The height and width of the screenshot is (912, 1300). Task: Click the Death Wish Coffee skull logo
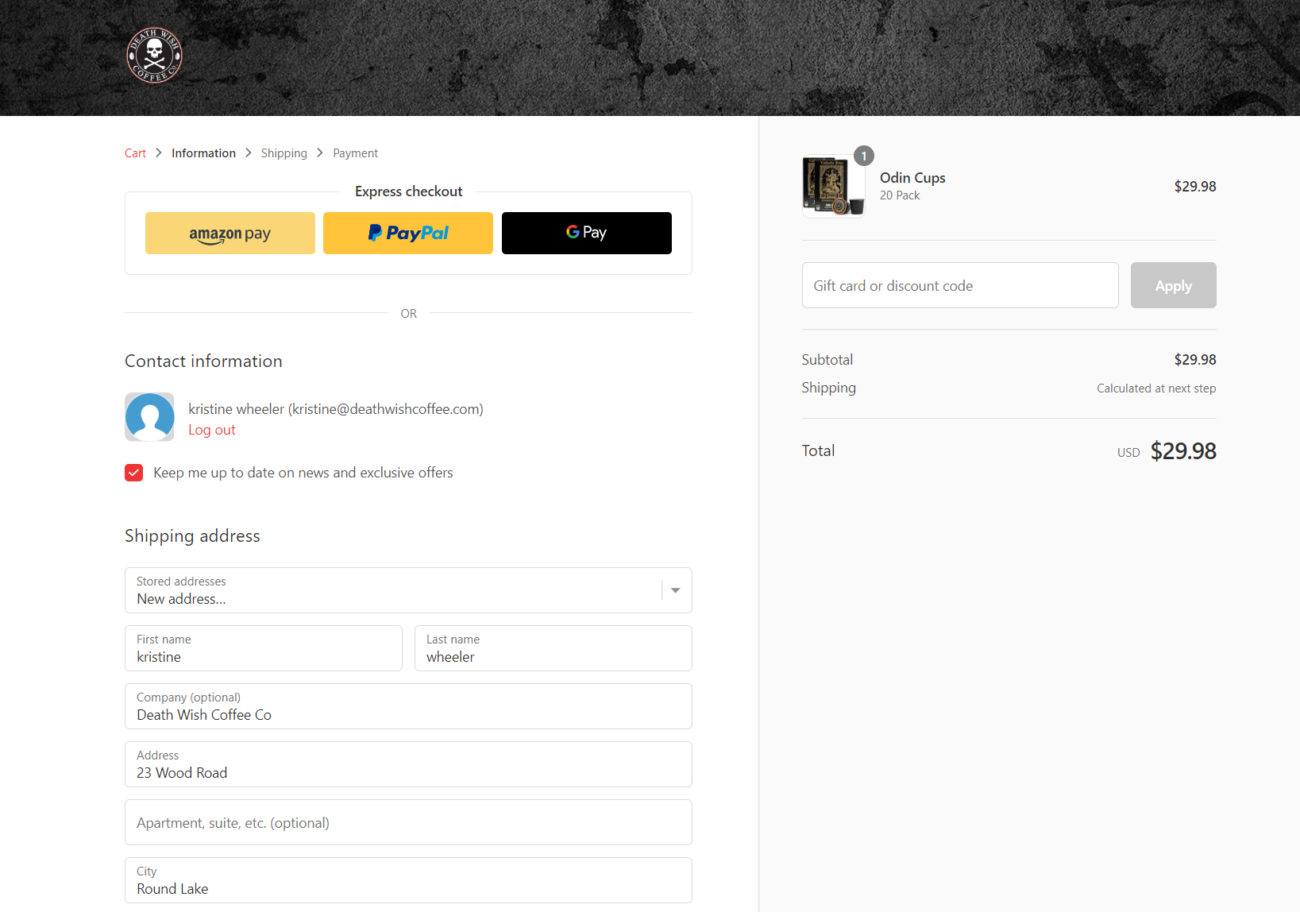tap(155, 56)
